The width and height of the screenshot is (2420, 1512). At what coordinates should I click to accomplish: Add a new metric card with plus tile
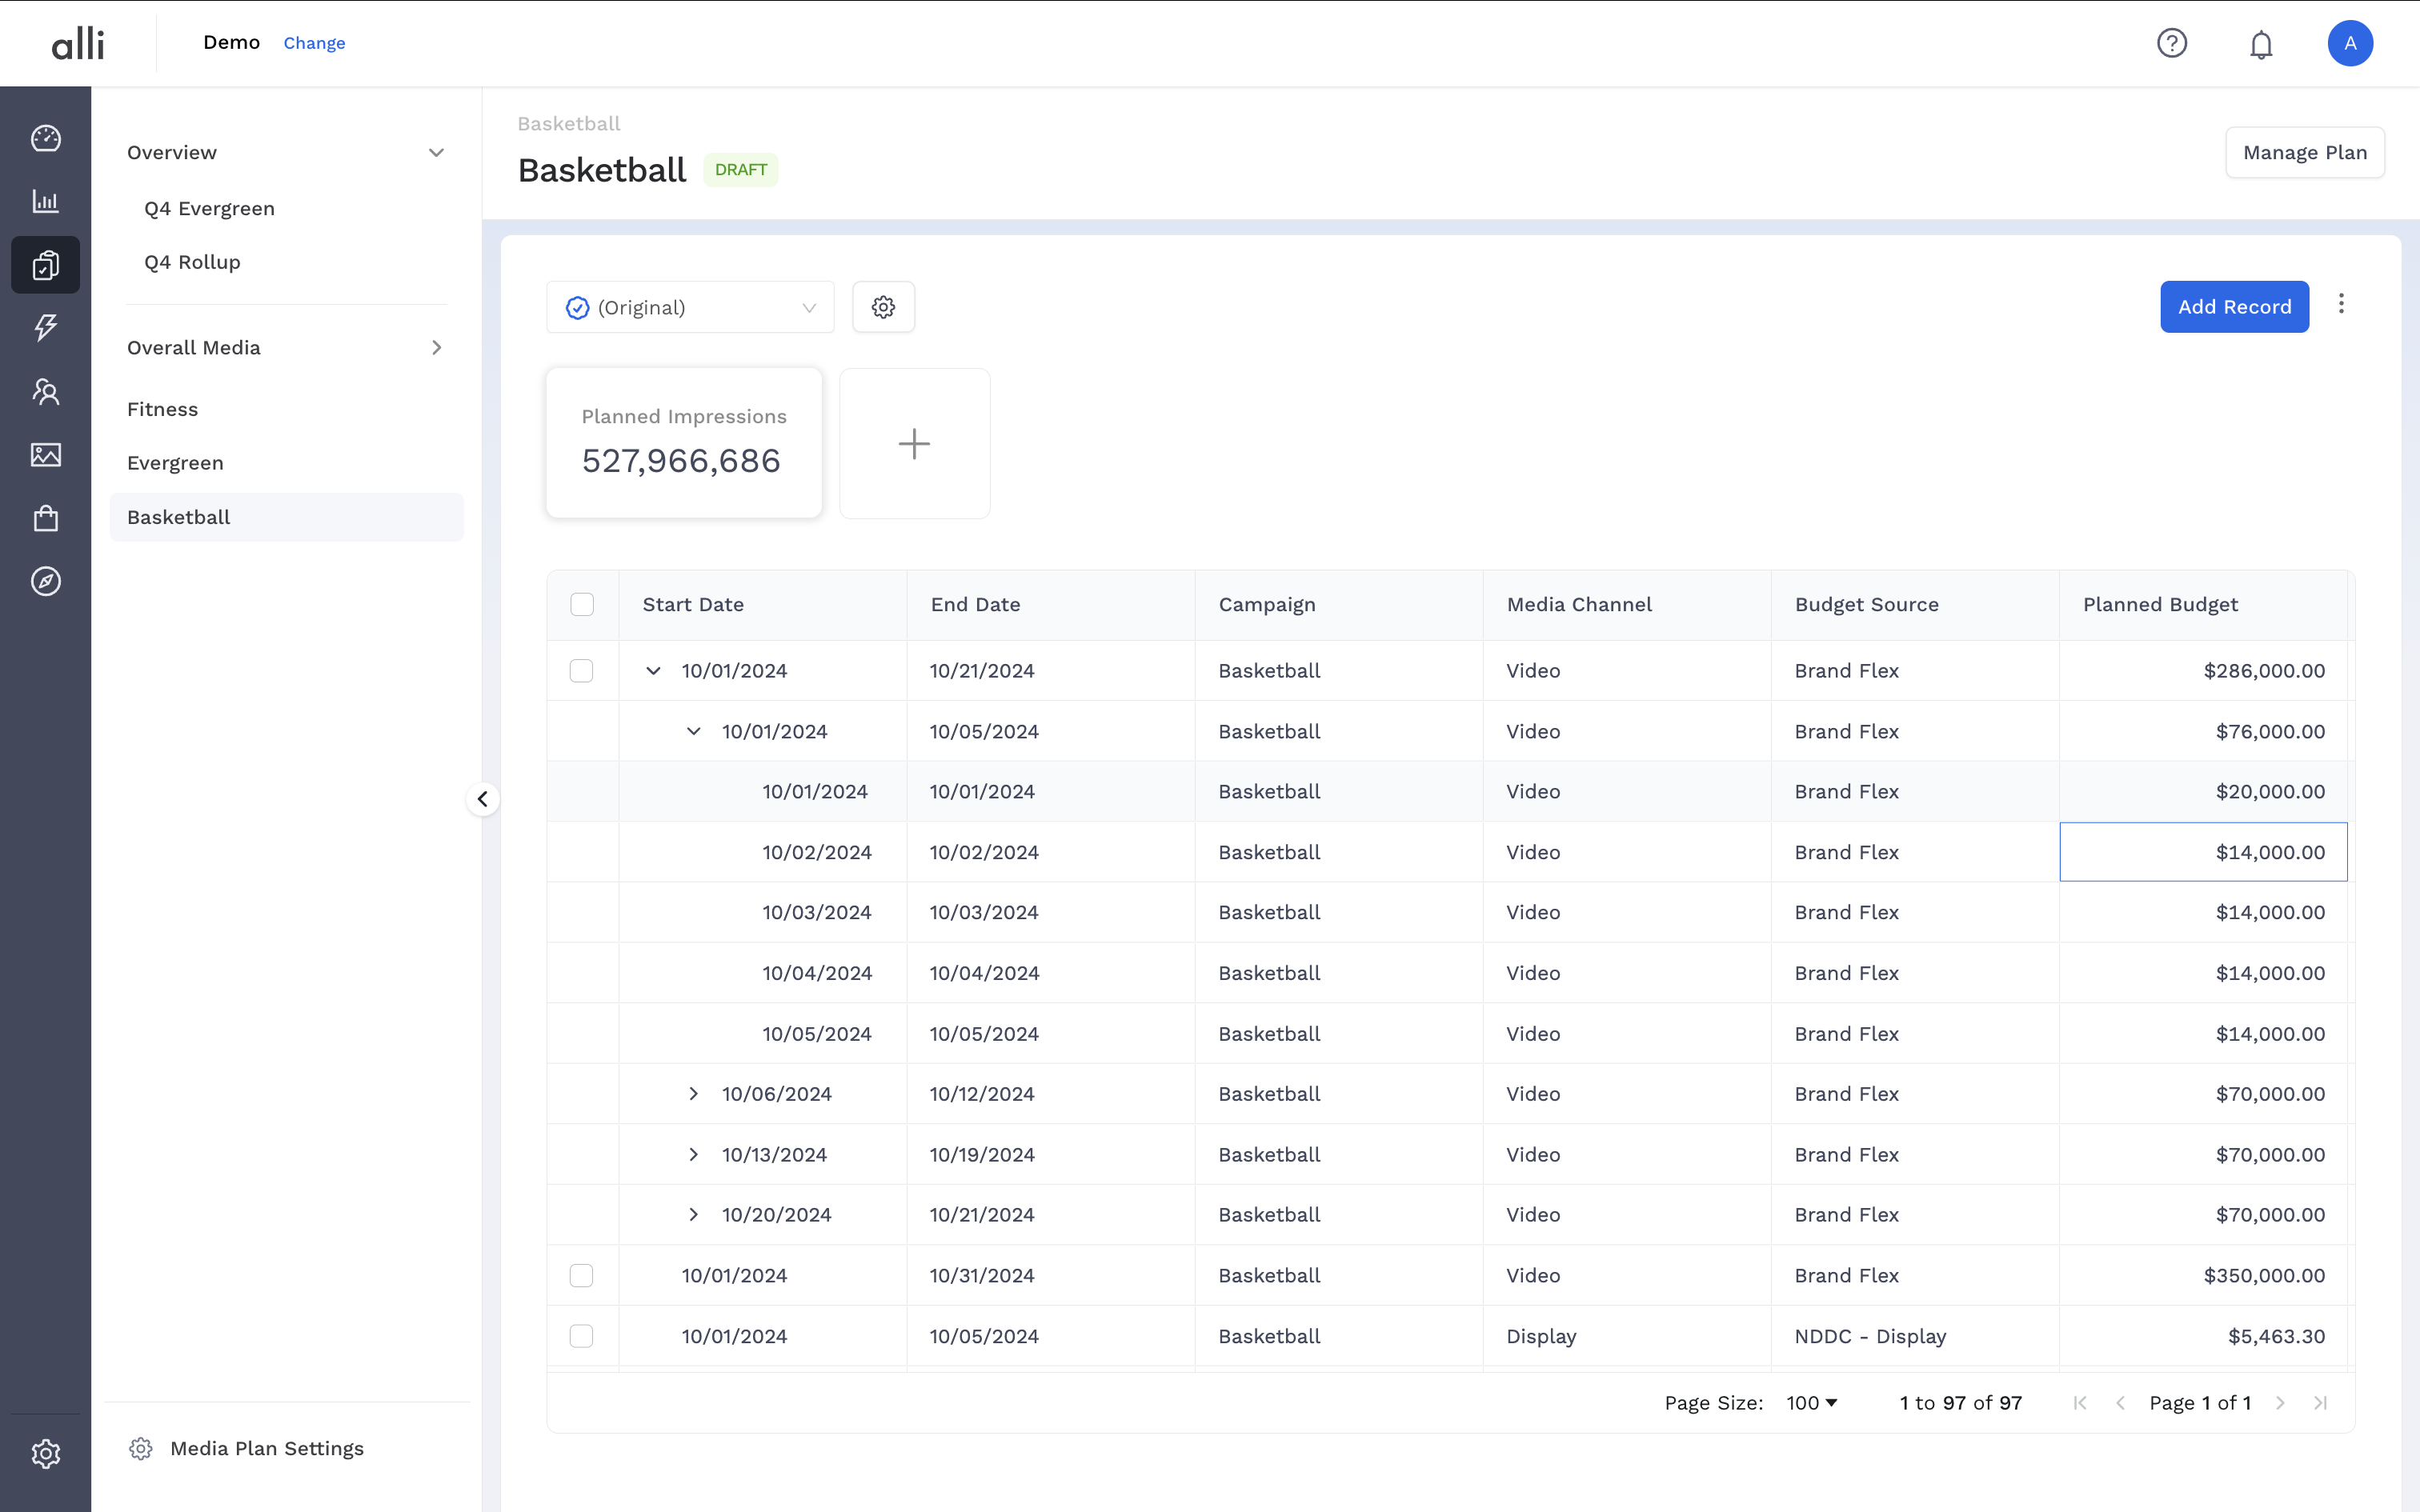coord(914,444)
